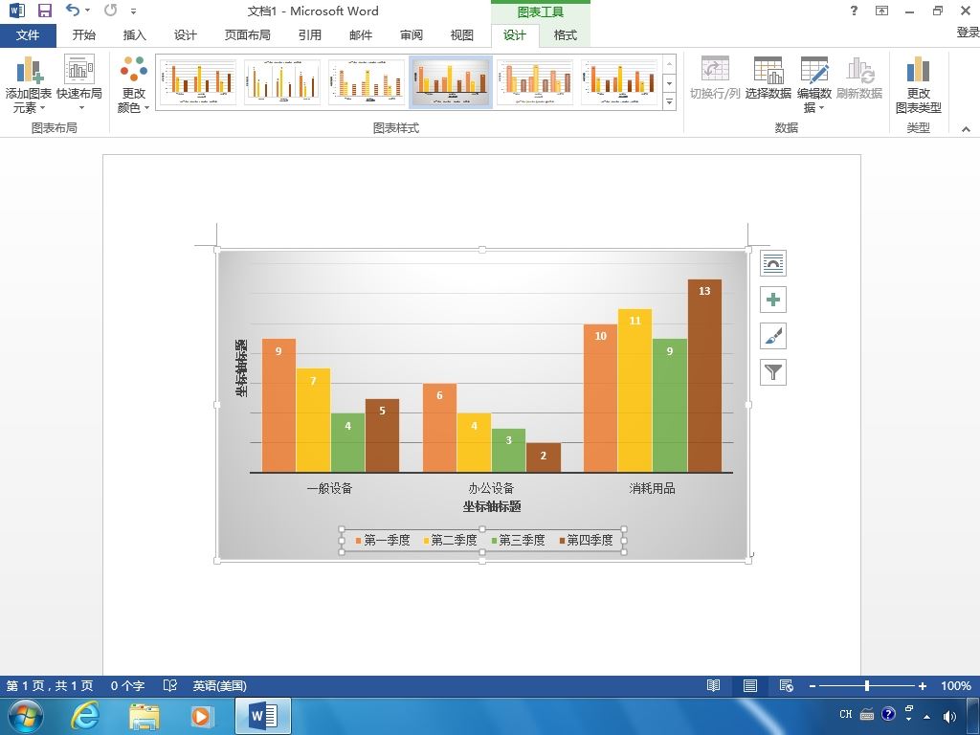Adjust the zoom slider handle in status bar
Image resolution: width=980 pixels, height=735 pixels.
pyautogui.click(x=867, y=685)
